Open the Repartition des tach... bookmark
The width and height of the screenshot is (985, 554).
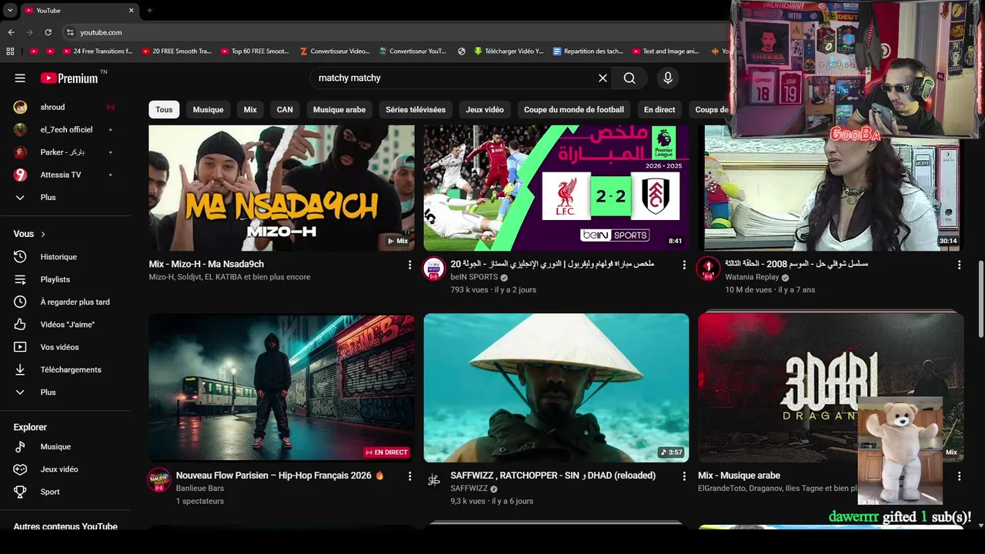[588, 52]
